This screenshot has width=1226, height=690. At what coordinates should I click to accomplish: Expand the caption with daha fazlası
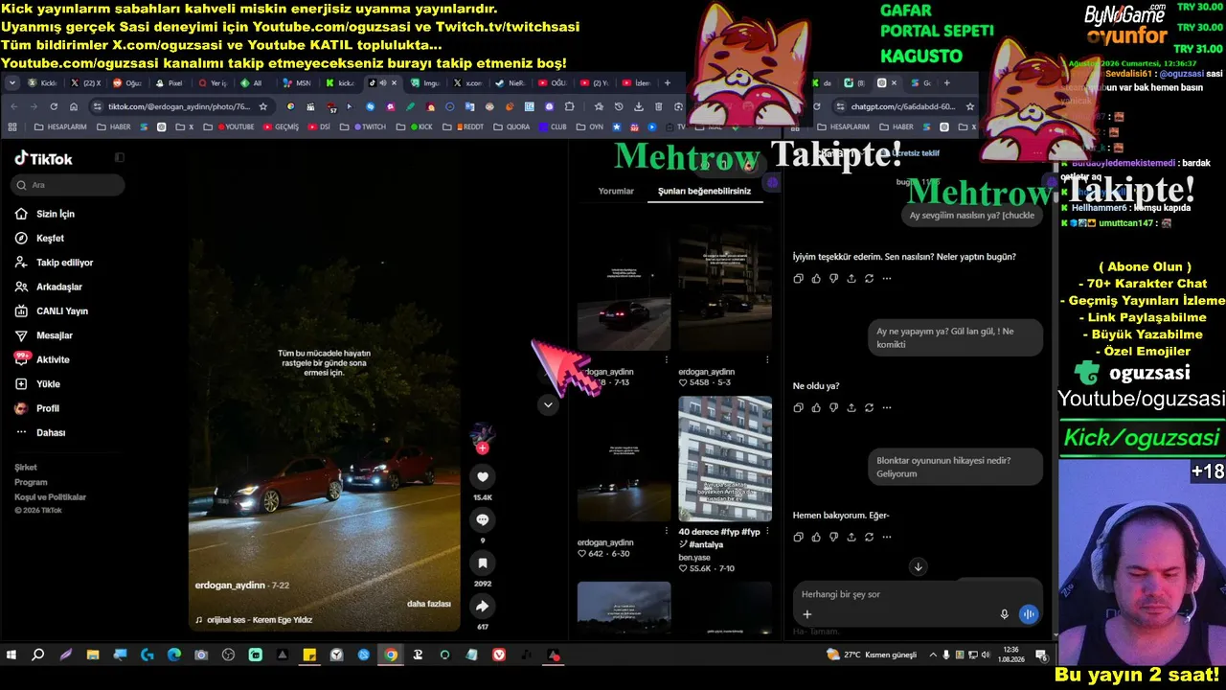click(428, 604)
